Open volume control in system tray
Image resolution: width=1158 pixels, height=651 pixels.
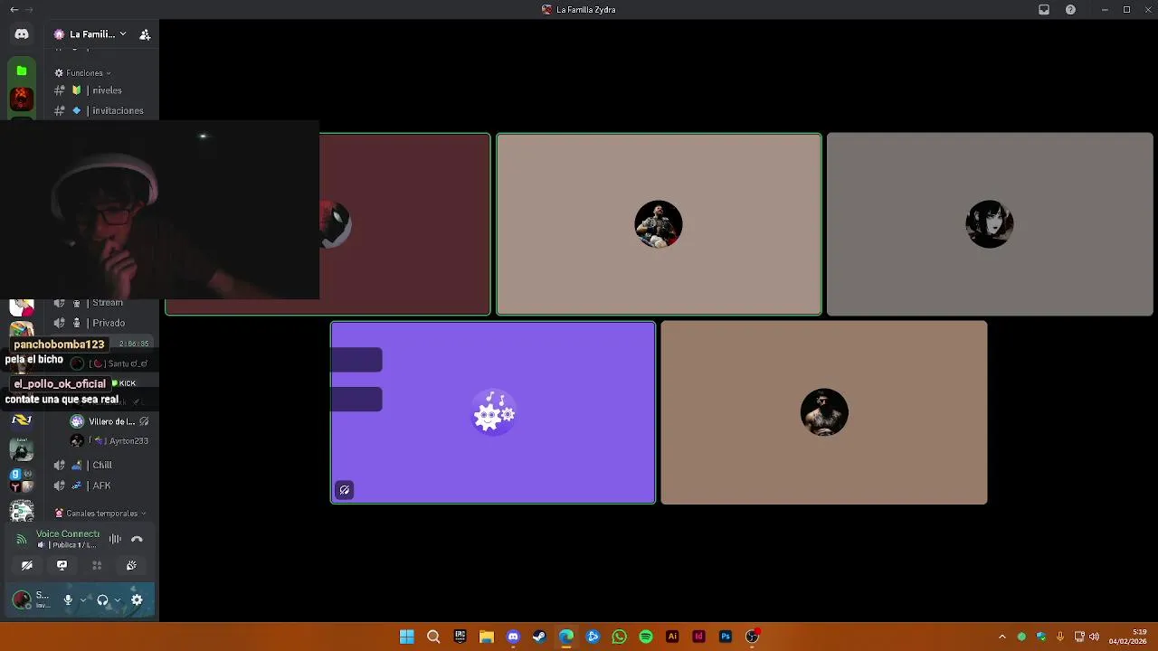[x=1095, y=637]
